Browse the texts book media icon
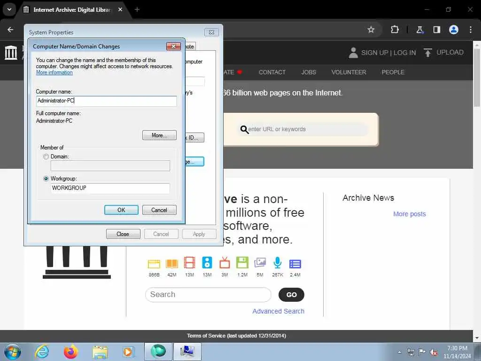This screenshot has height=361, width=481. coord(172,263)
